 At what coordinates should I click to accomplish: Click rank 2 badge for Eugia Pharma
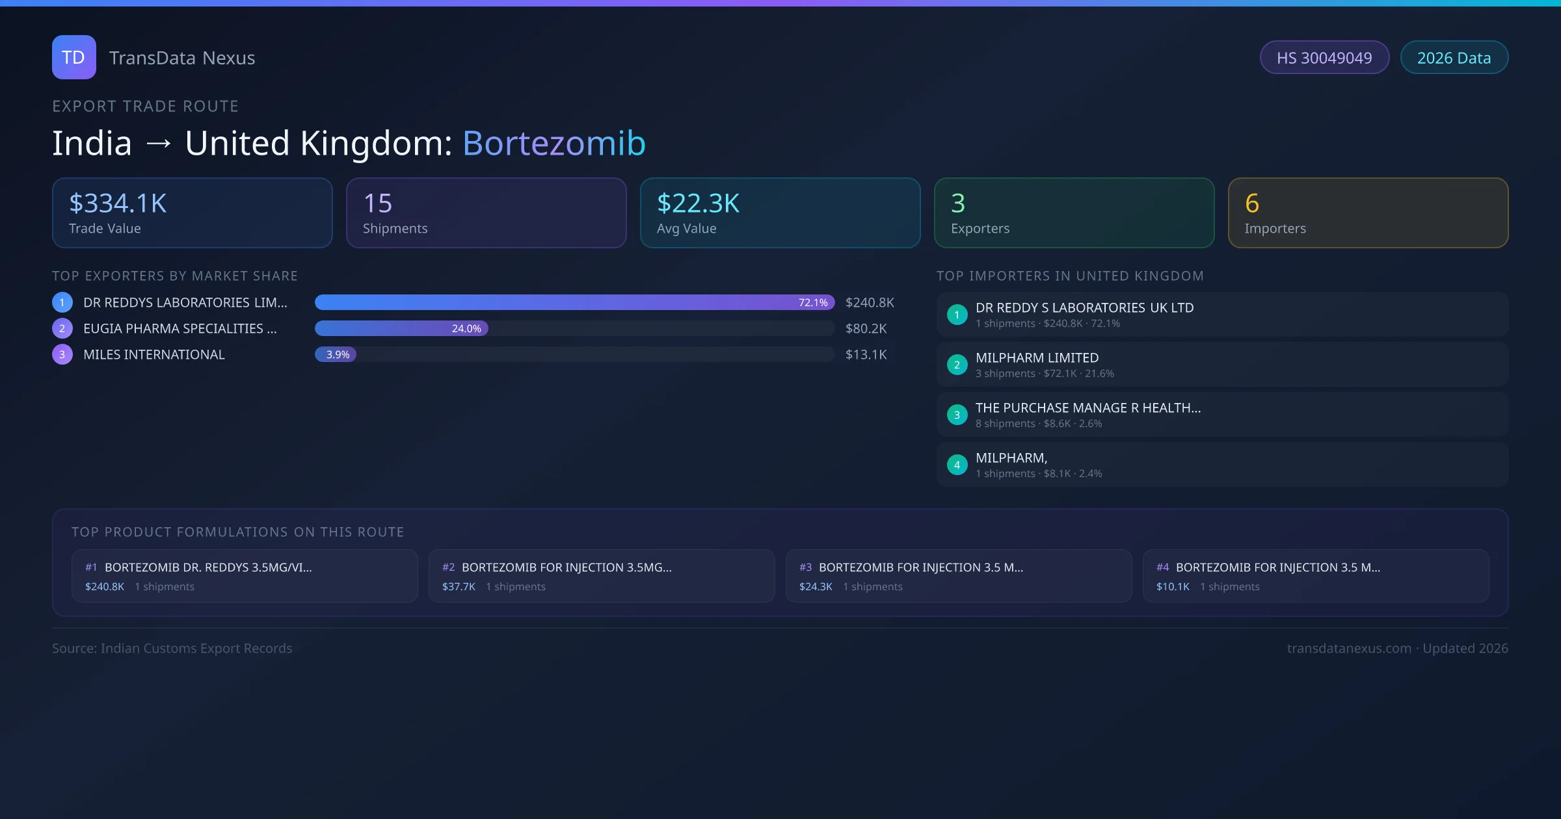coord(62,328)
